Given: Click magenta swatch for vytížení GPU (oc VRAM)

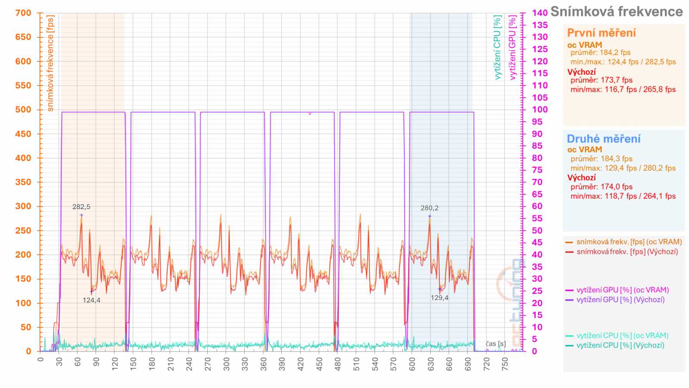Looking at the screenshot, I should pyautogui.click(x=569, y=290).
